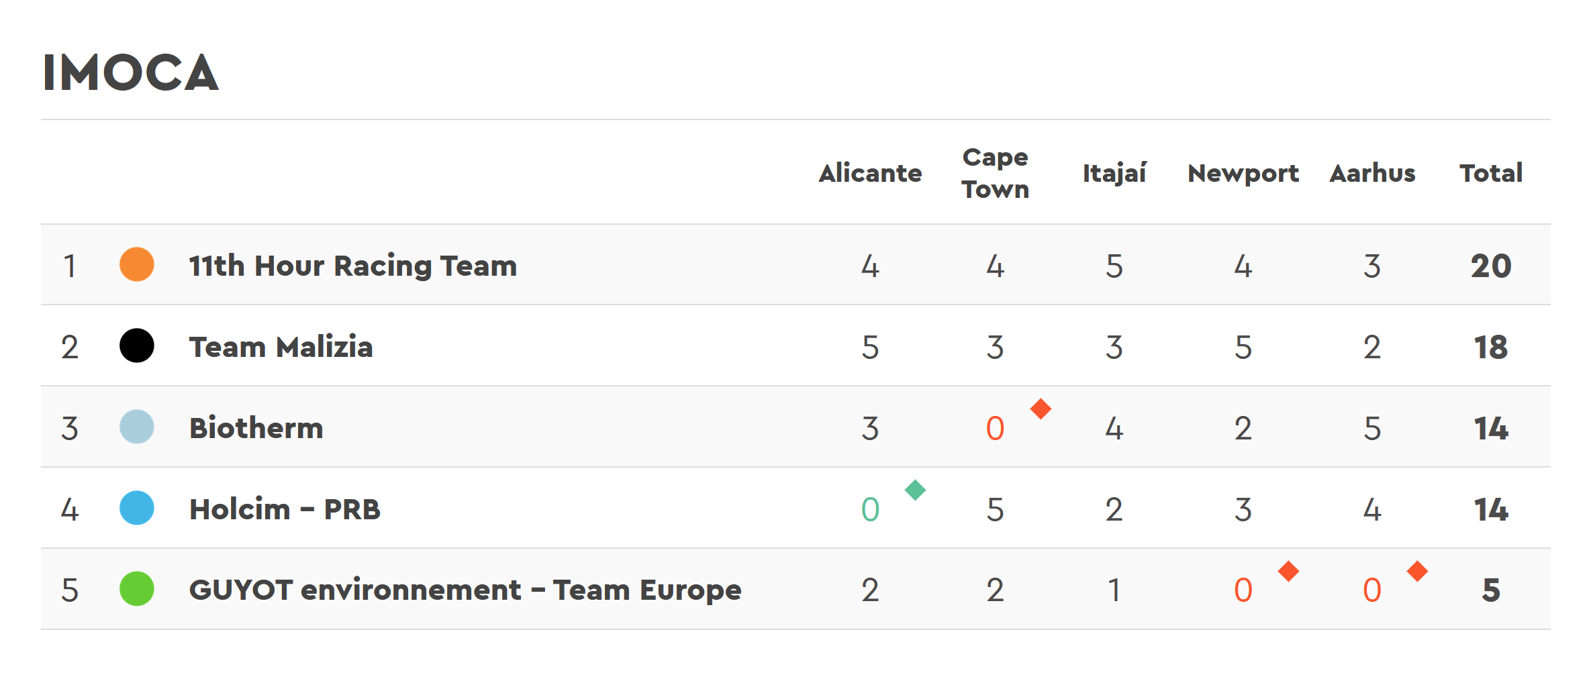Click the green diamond beside Holcim's Alicante score
This screenshot has width=1587, height=687.
pyautogui.click(x=915, y=490)
